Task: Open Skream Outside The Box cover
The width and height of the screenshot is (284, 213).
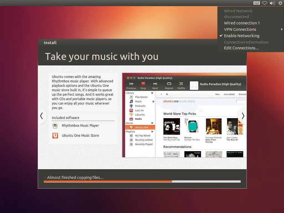Action: pos(192,126)
